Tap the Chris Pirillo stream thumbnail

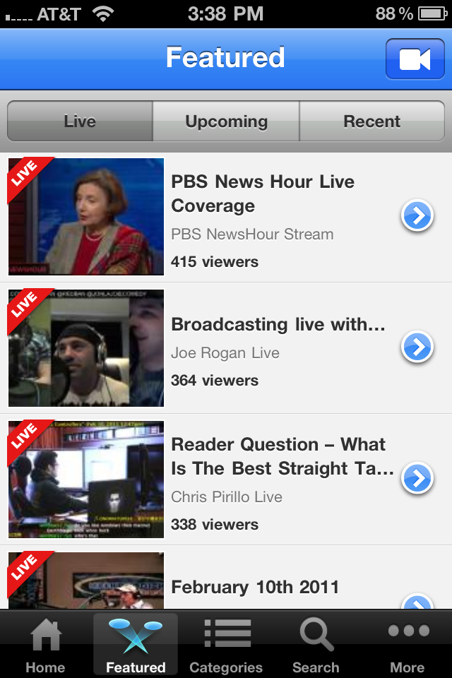(x=86, y=480)
